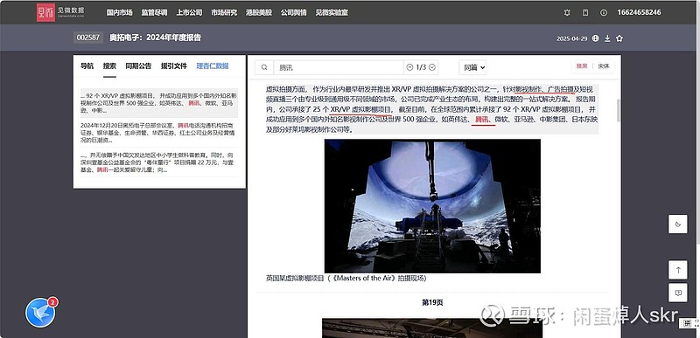Screen dimensions: 700x338
Task: Open the 公司舆情 menu
Action: pos(294,13)
